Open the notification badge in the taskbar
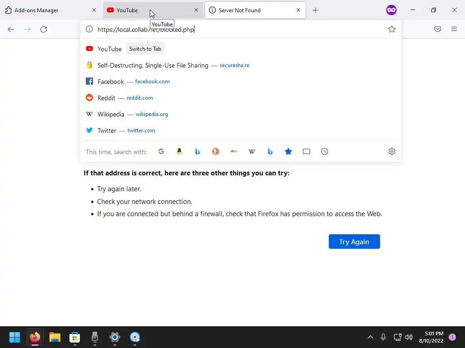 click(x=452, y=337)
